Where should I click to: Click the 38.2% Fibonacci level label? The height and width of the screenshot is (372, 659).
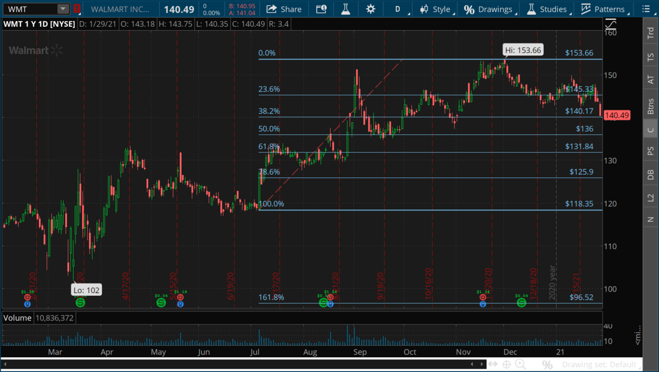269,111
